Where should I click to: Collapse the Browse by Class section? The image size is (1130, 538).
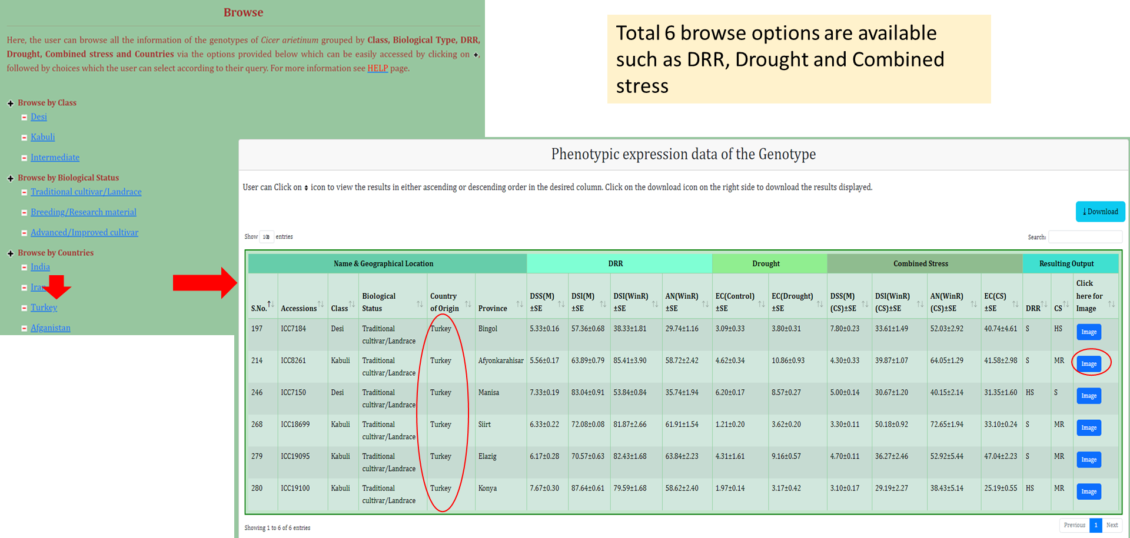coord(11,103)
